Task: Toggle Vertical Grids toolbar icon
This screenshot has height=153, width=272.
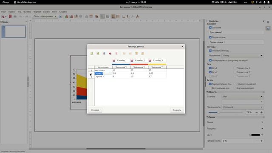Action: (x=118, y=16)
